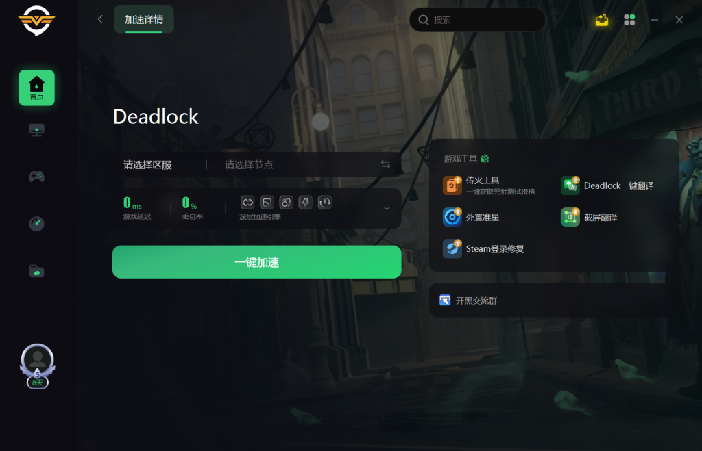Open the four-square apps grid icon
702x451 pixels.
[x=629, y=20]
